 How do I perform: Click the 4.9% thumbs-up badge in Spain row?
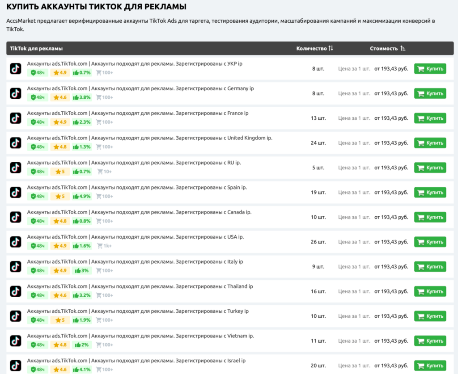pyautogui.click(x=82, y=196)
